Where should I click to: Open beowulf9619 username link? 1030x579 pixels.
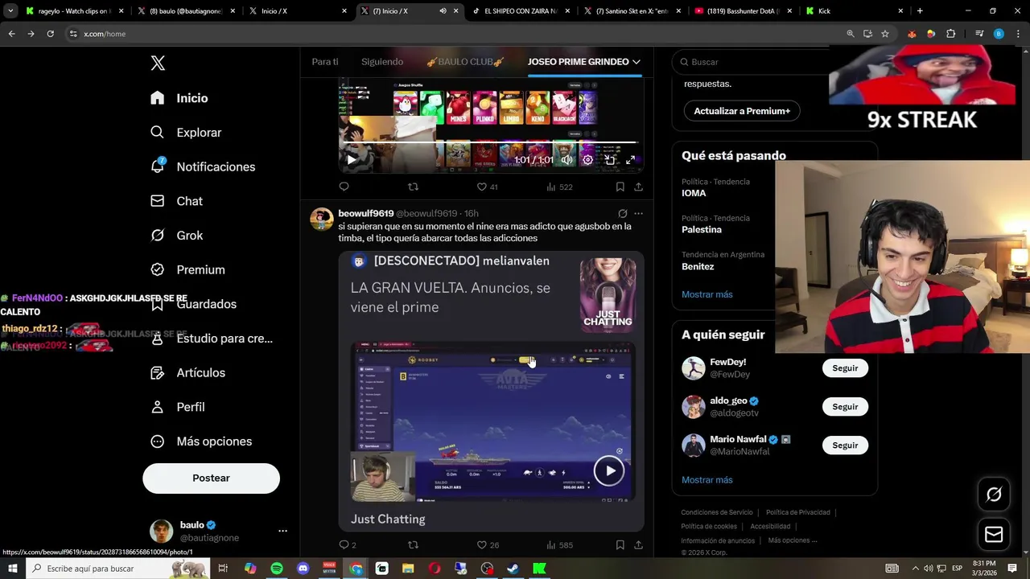pyautogui.click(x=366, y=213)
